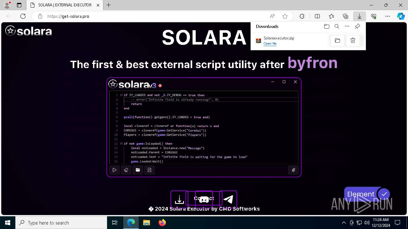The width and height of the screenshot is (408, 229).
Task: Open the Copilot sidebar icon
Action: coord(401,16)
